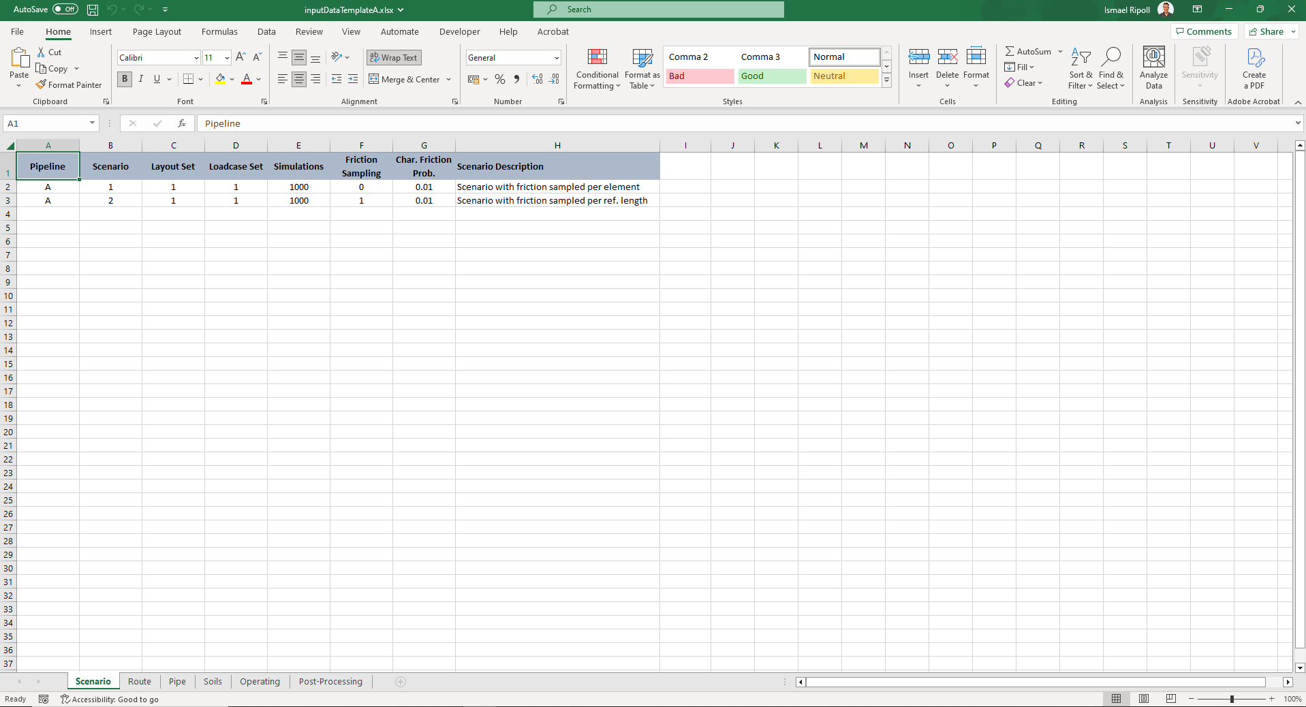
Task: Open Sort & Filter options
Action: pos(1080,68)
